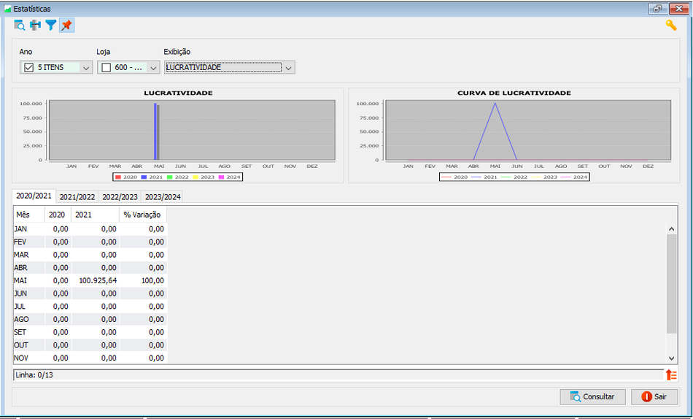The image size is (693, 419).
Task: Click the blue funnel filter icon
Action: click(x=51, y=26)
